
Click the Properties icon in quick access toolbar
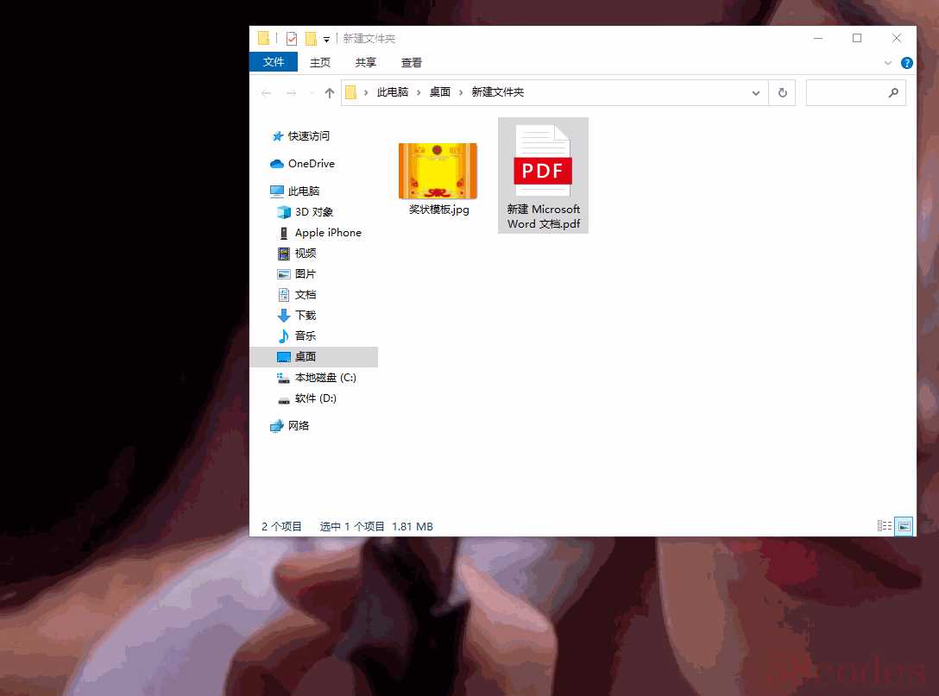click(292, 39)
